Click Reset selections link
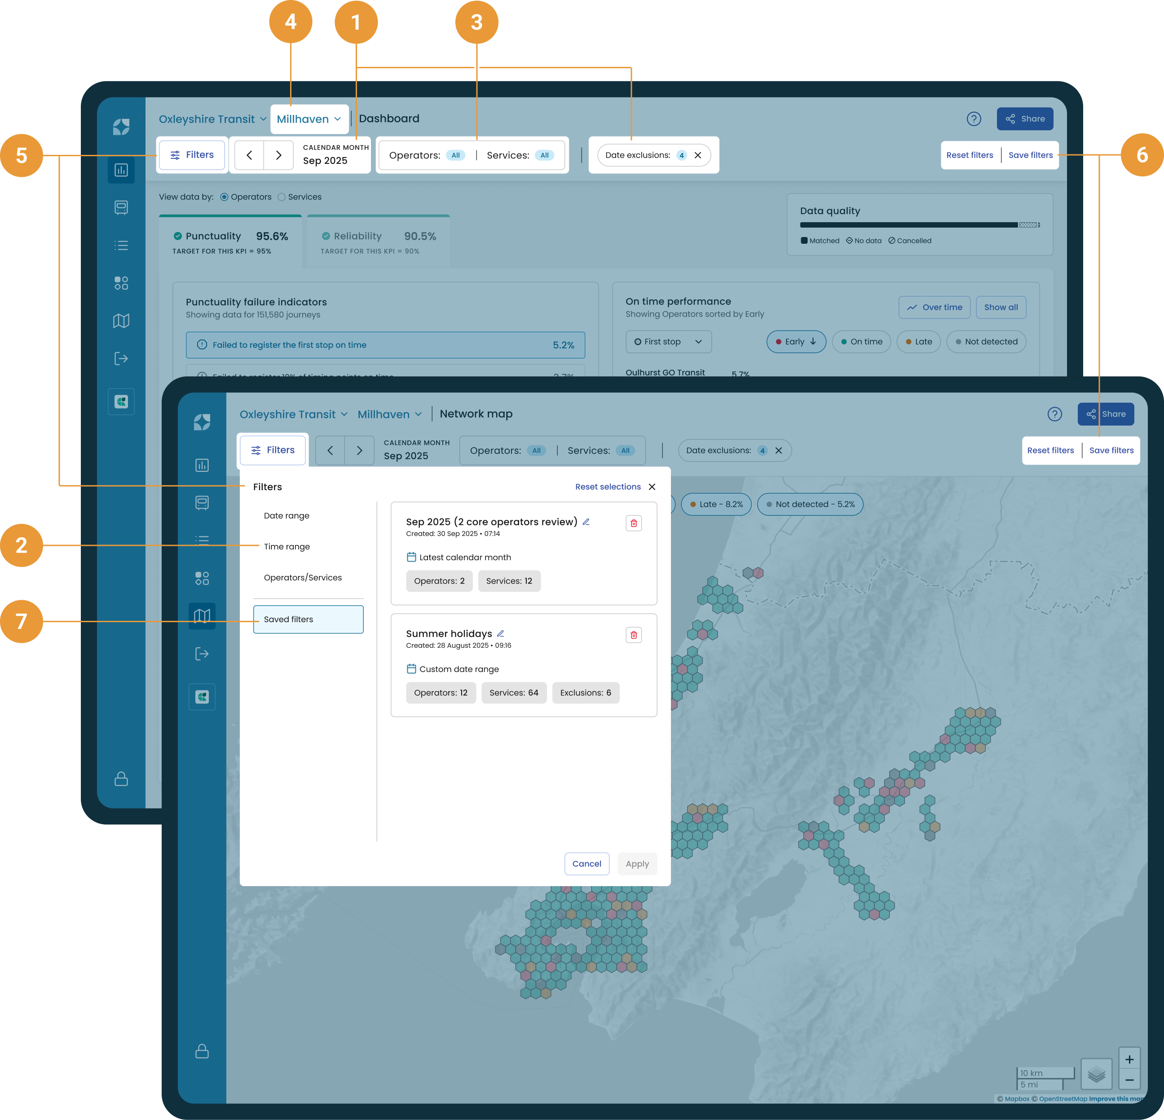The image size is (1164, 1120). click(608, 487)
